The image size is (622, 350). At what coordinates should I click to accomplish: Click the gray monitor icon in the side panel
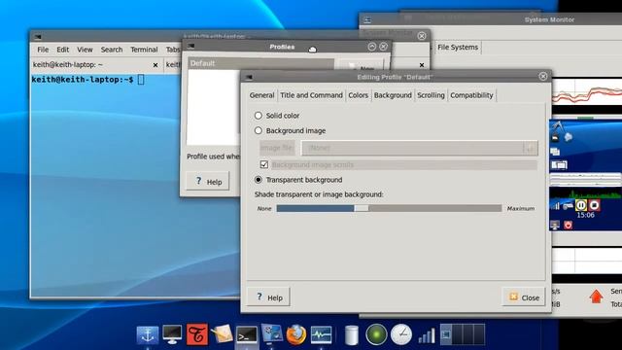[x=555, y=225]
